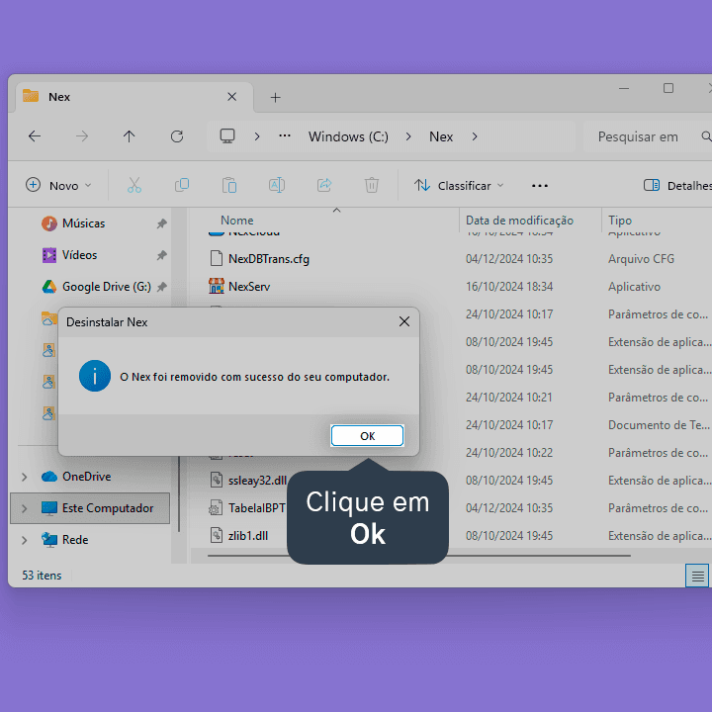
Task: Open Google Drive (G:) in sidebar
Action: pyautogui.click(x=106, y=287)
